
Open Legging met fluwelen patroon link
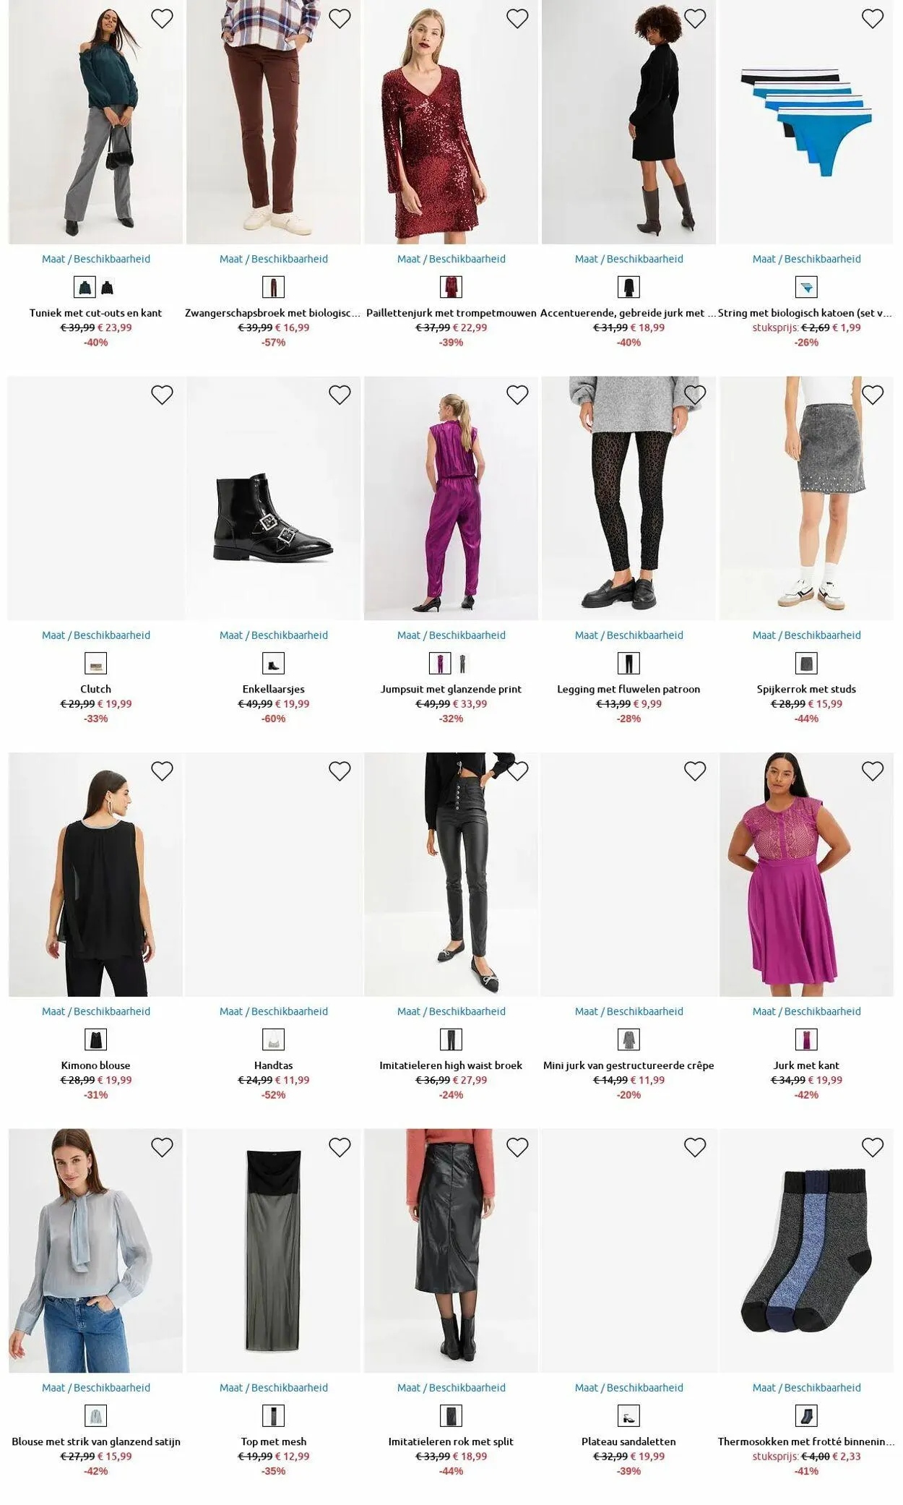[x=628, y=689]
